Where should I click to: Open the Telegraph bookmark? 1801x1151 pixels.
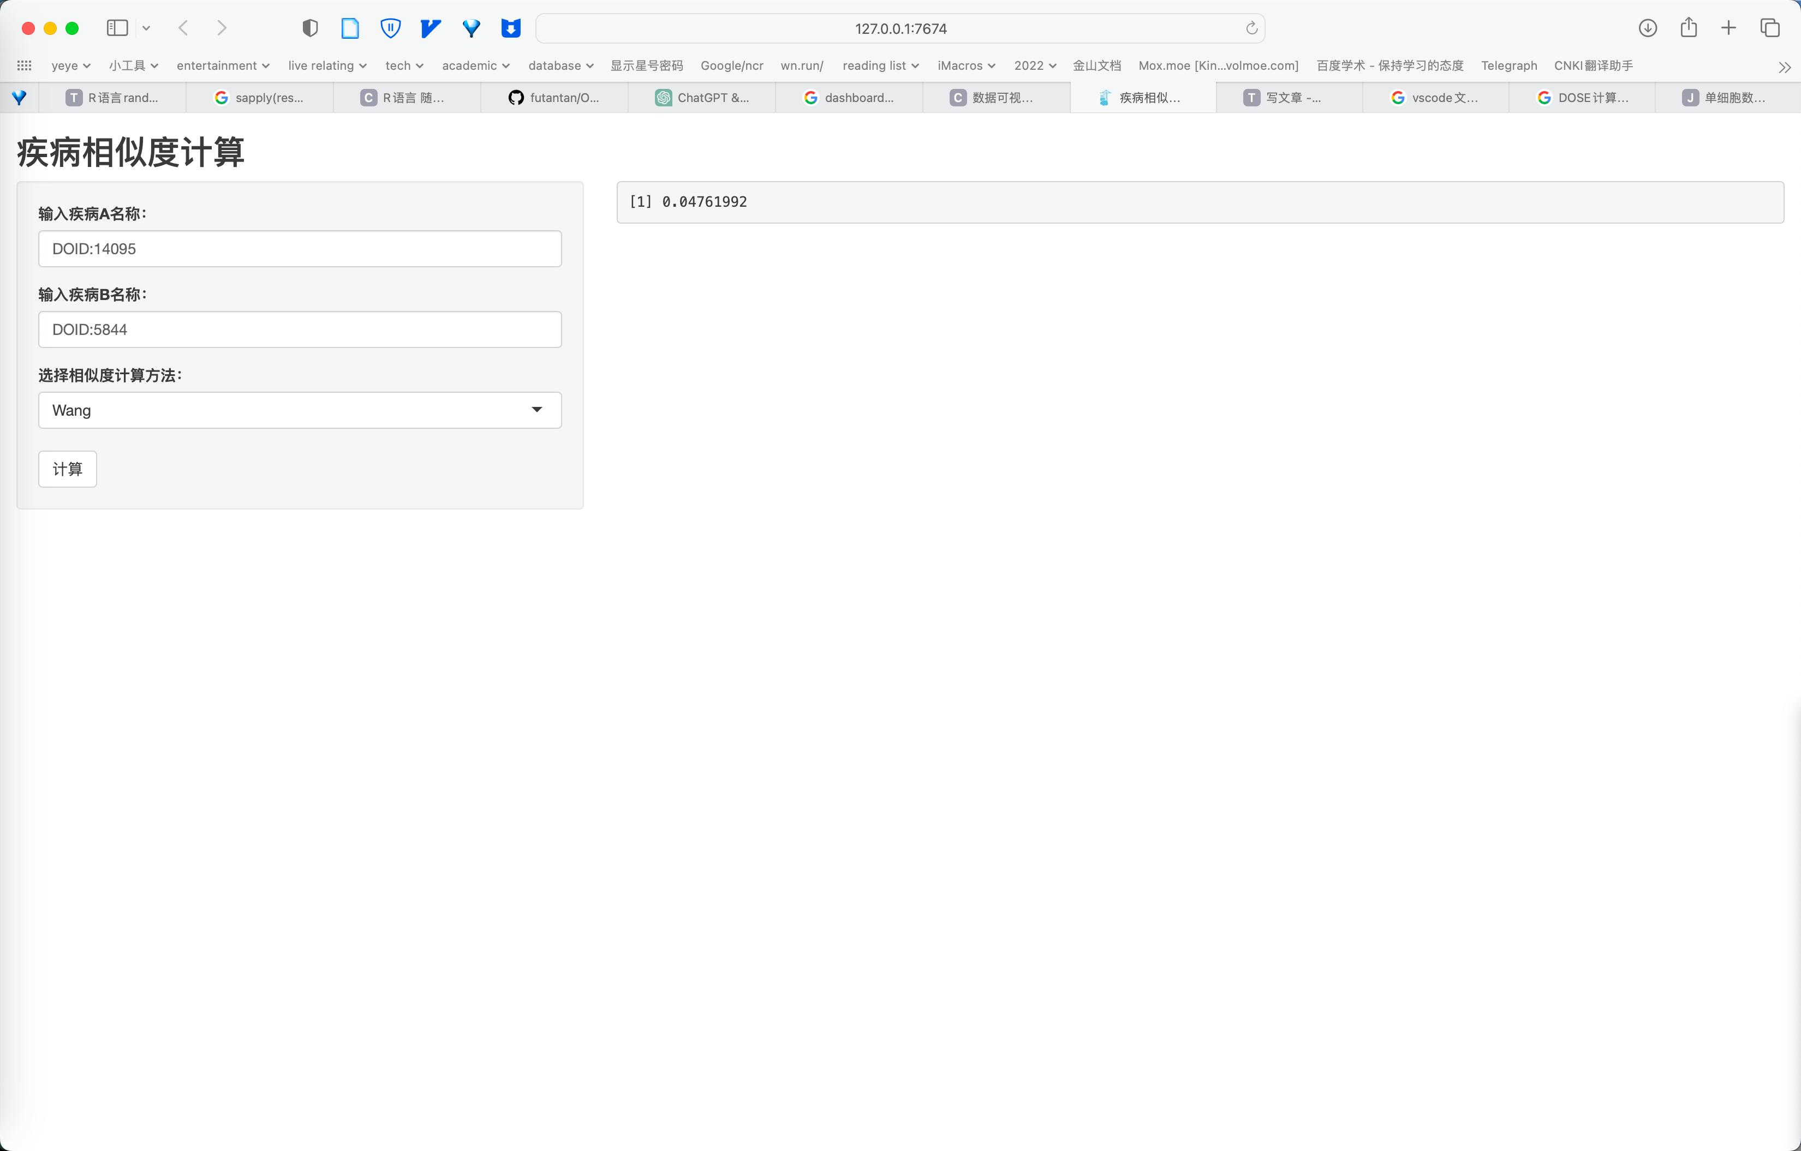point(1508,66)
